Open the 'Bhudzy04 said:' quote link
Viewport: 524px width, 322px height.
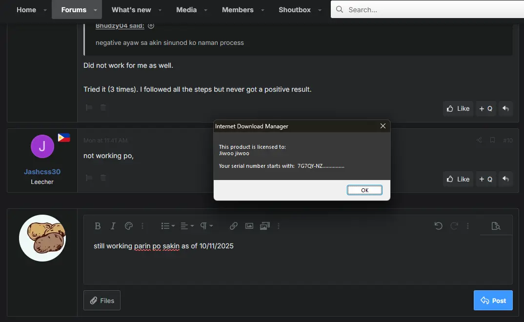(120, 26)
